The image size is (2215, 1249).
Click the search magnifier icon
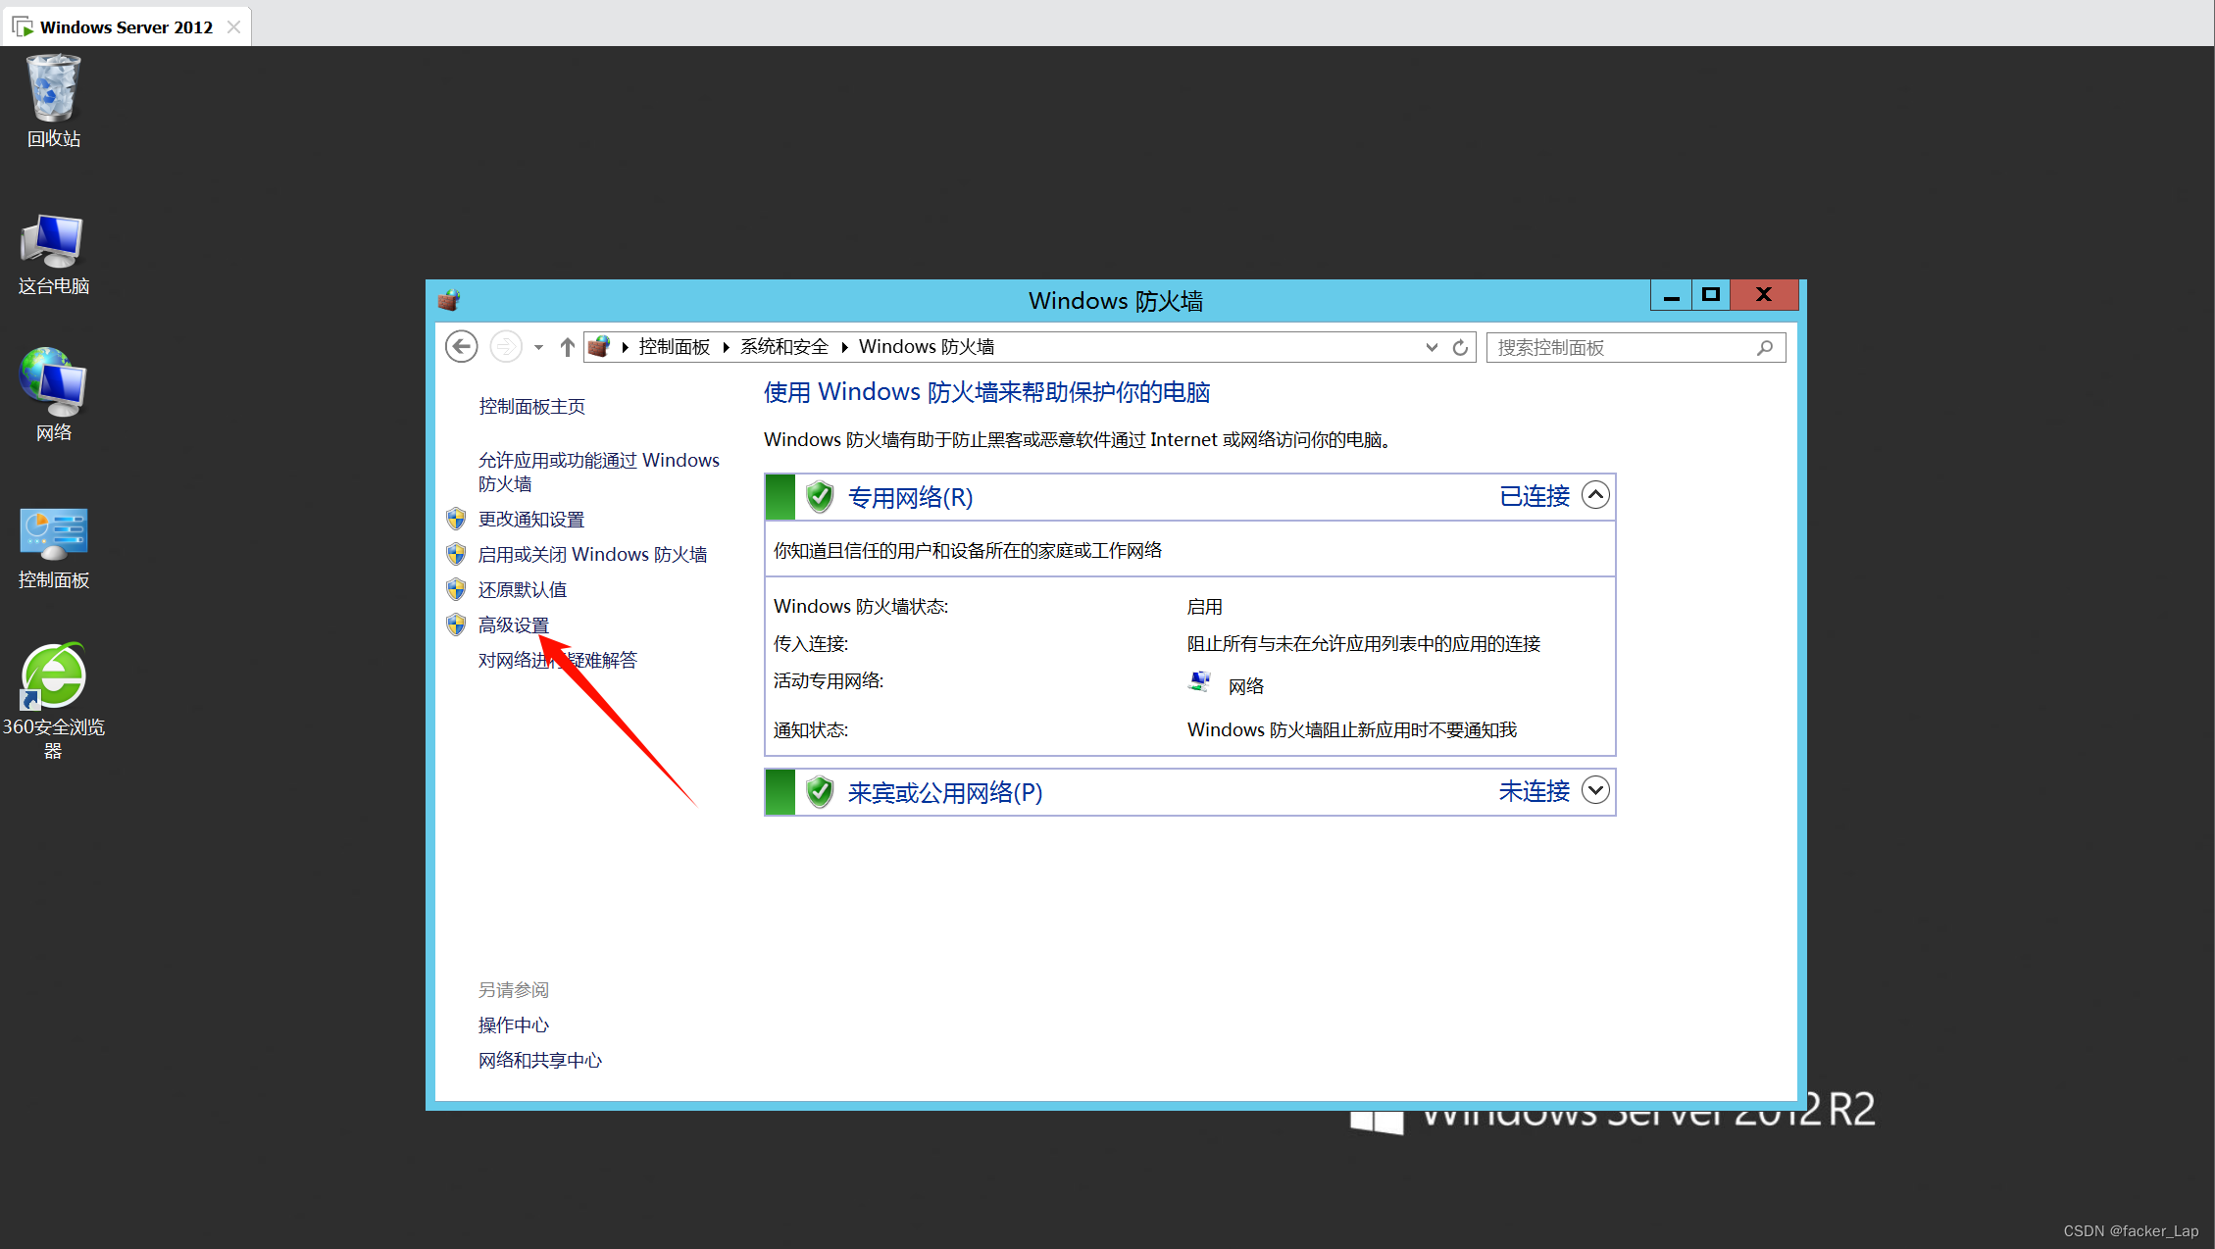[1765, 347]
